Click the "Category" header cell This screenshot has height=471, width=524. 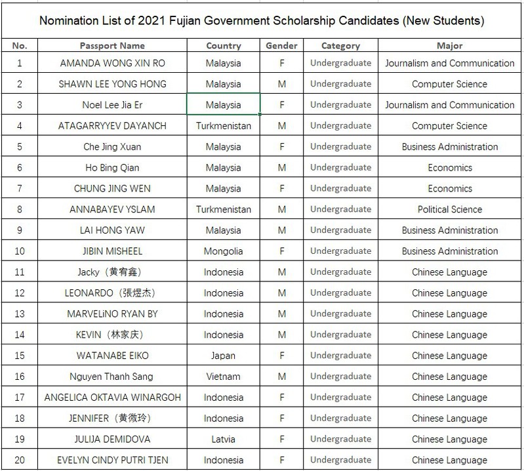click(x=340, y=46)
